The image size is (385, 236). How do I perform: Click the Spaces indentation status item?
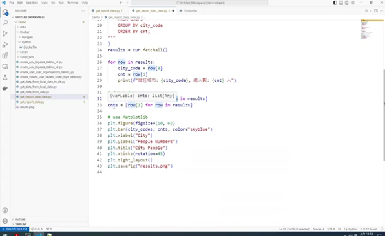pyautogui.click(x=318, y=229)
